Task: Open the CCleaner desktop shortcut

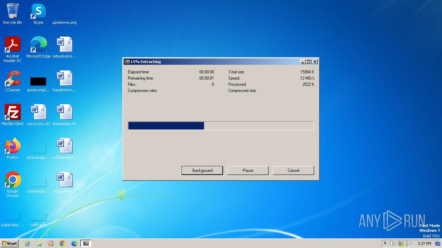Action: pos(12,81)
